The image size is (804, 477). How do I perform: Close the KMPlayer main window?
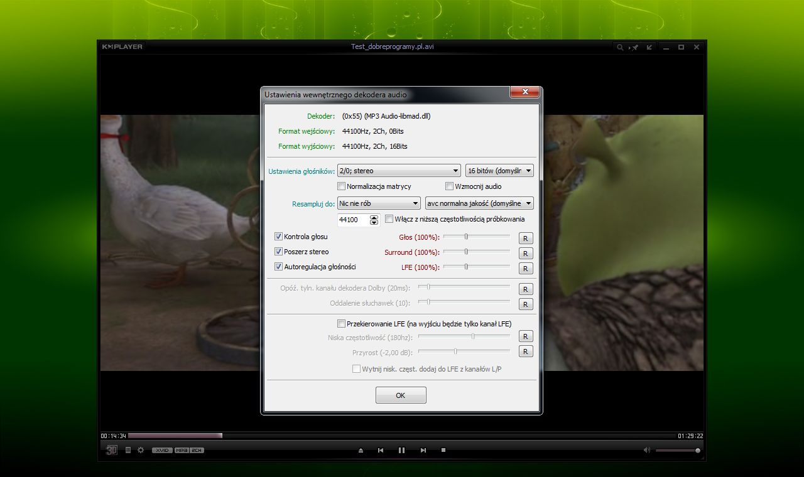697,47
